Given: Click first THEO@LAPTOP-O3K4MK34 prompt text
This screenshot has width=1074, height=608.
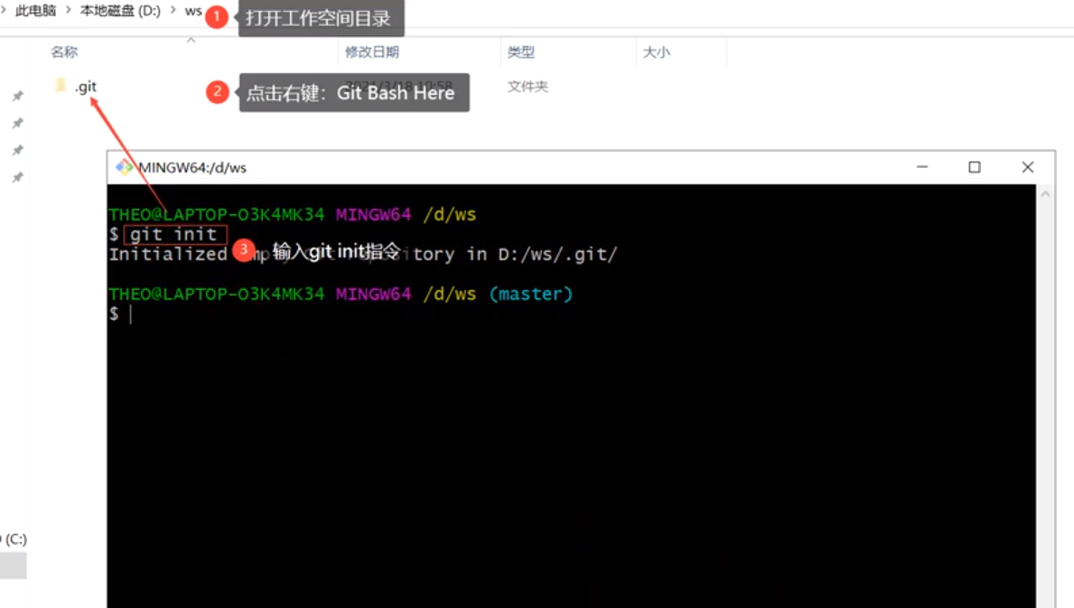Looking at the screenshot, I should point(217,214).
